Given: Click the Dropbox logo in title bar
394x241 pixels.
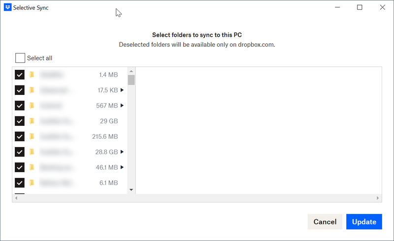Looking at the screenshot, I should pos(7,7).
